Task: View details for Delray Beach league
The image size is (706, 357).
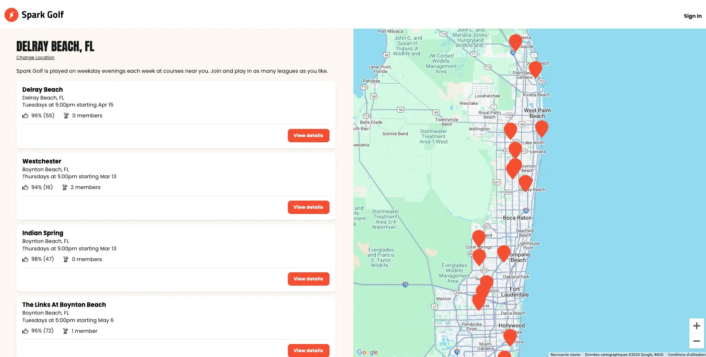Action: [308, 136]
